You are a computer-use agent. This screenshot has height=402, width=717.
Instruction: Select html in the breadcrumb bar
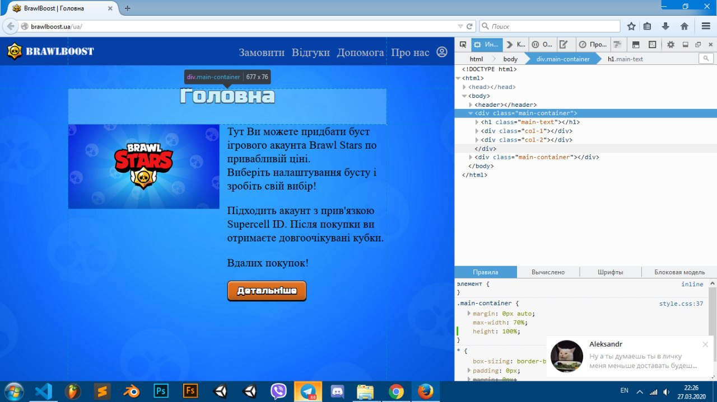pos(476,59)
